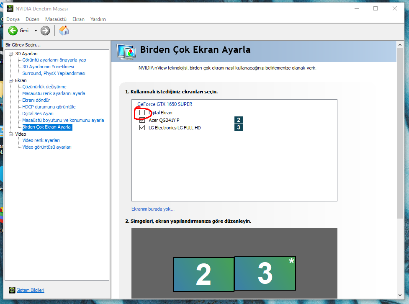The width and height of the screenshot is (409, 304).
Task: Uncheck the Acer QG241Y P display
Action: pyautogui.click(x=142, y=120)
